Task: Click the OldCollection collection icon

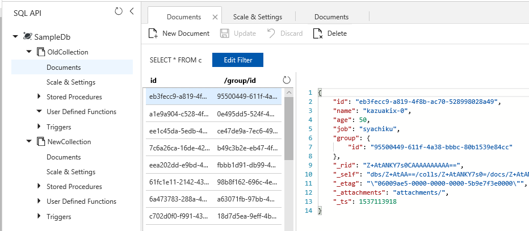Action: (x=40, y=52)
